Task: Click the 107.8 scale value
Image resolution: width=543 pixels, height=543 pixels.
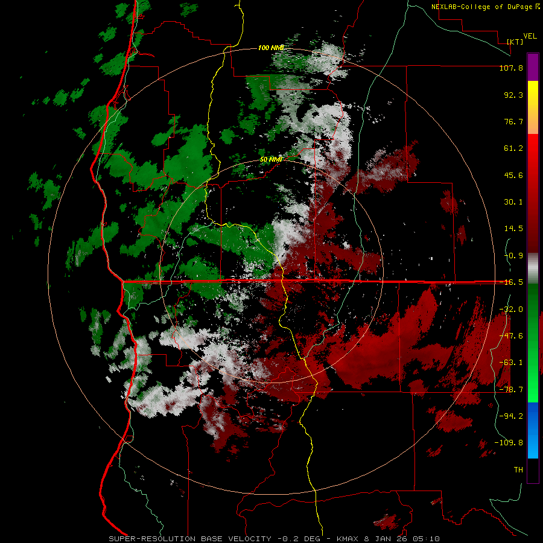Action: point(511,68)
